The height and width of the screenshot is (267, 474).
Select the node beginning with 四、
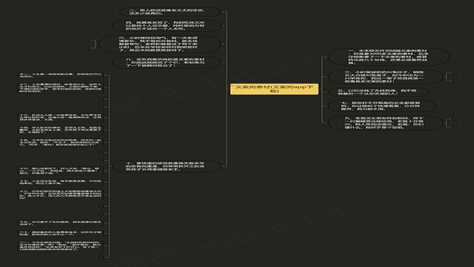167,26
